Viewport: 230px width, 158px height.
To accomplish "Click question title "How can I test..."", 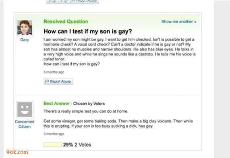I will click(x=88, y=31).
